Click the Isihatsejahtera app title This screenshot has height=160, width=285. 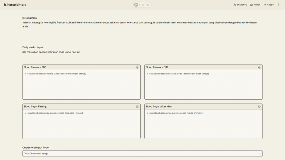tap(15, 5)
